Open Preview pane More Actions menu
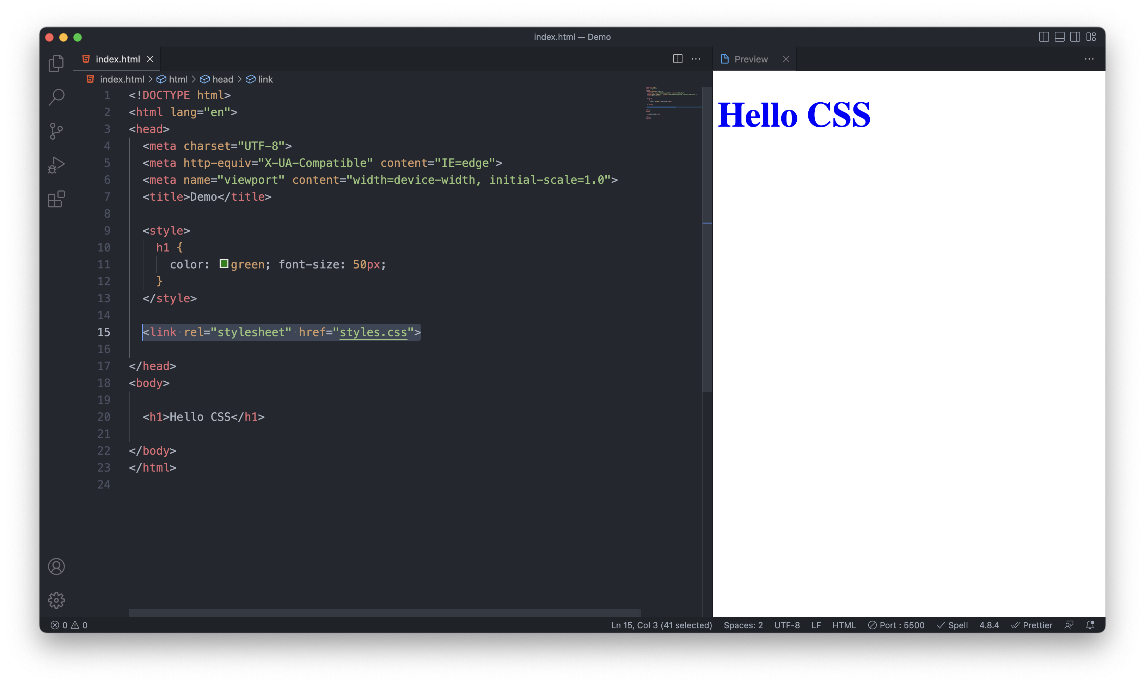Image resolution: width=1145 pixels, height=685 pixels. (1089, 59)
